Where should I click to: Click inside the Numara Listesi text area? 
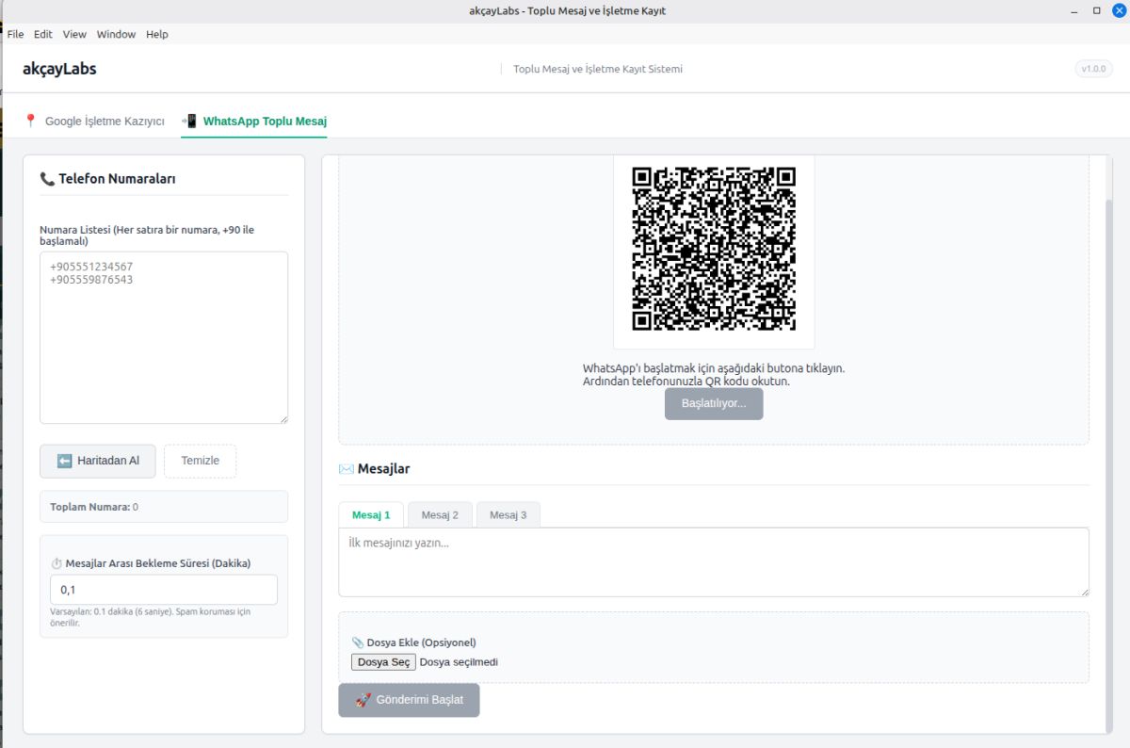[164, 337]
